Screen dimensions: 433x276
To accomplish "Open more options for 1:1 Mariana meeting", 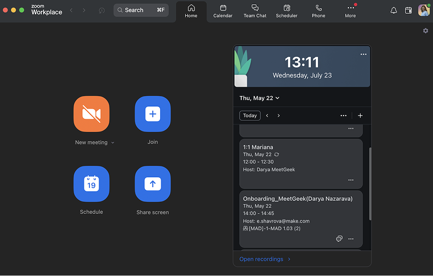I will 351,180.
